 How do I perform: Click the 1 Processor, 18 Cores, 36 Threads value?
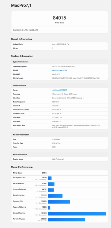(64, 94)
